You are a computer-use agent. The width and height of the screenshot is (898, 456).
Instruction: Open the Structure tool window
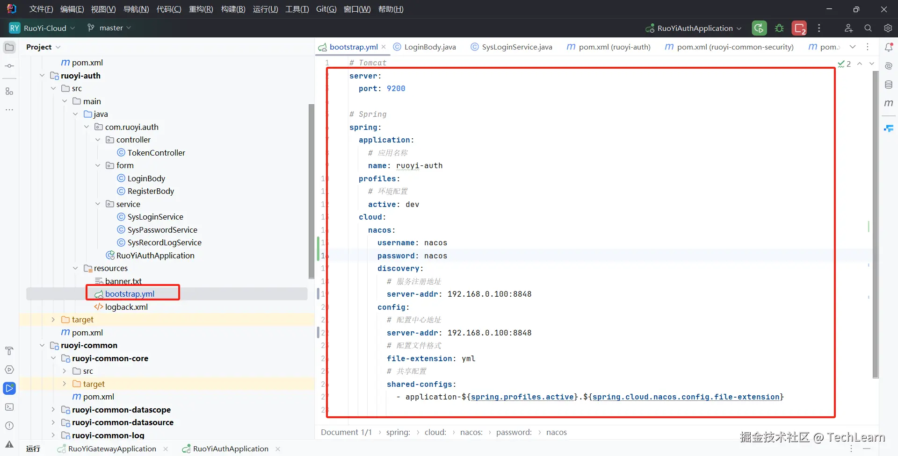(x=9, y=91)
